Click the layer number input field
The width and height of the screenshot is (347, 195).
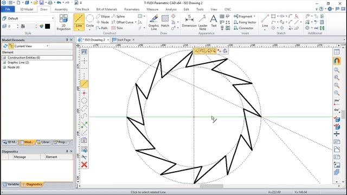[x=12, y=27]
